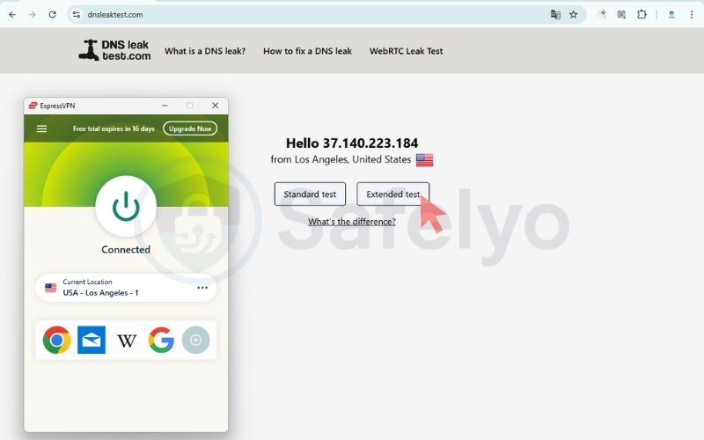Open site information icon in address bar

[77, 14]
